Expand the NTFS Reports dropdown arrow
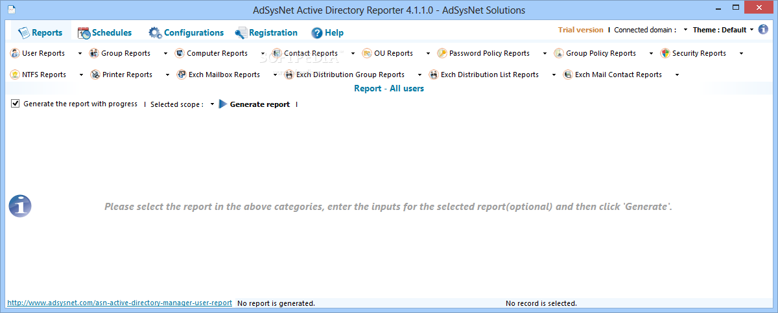This screenshot has width=778, height=313. tap(81, 75)
